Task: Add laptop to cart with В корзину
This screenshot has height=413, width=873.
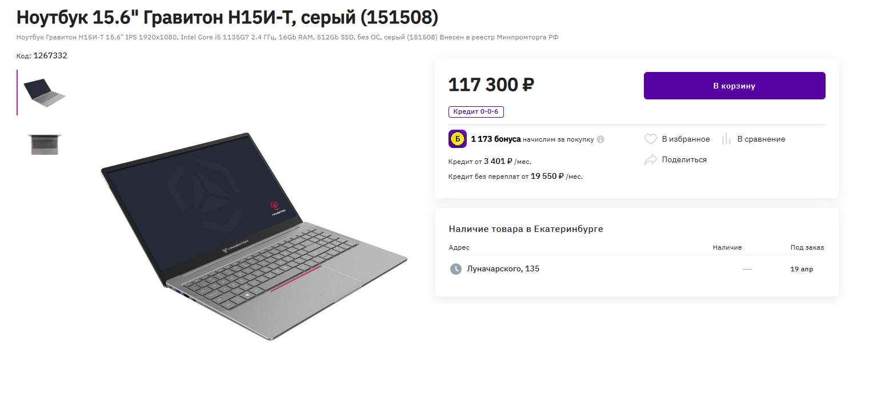Action: [x=734, y=86]
